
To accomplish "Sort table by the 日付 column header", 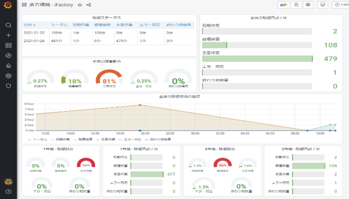I will tap(29, 25).
